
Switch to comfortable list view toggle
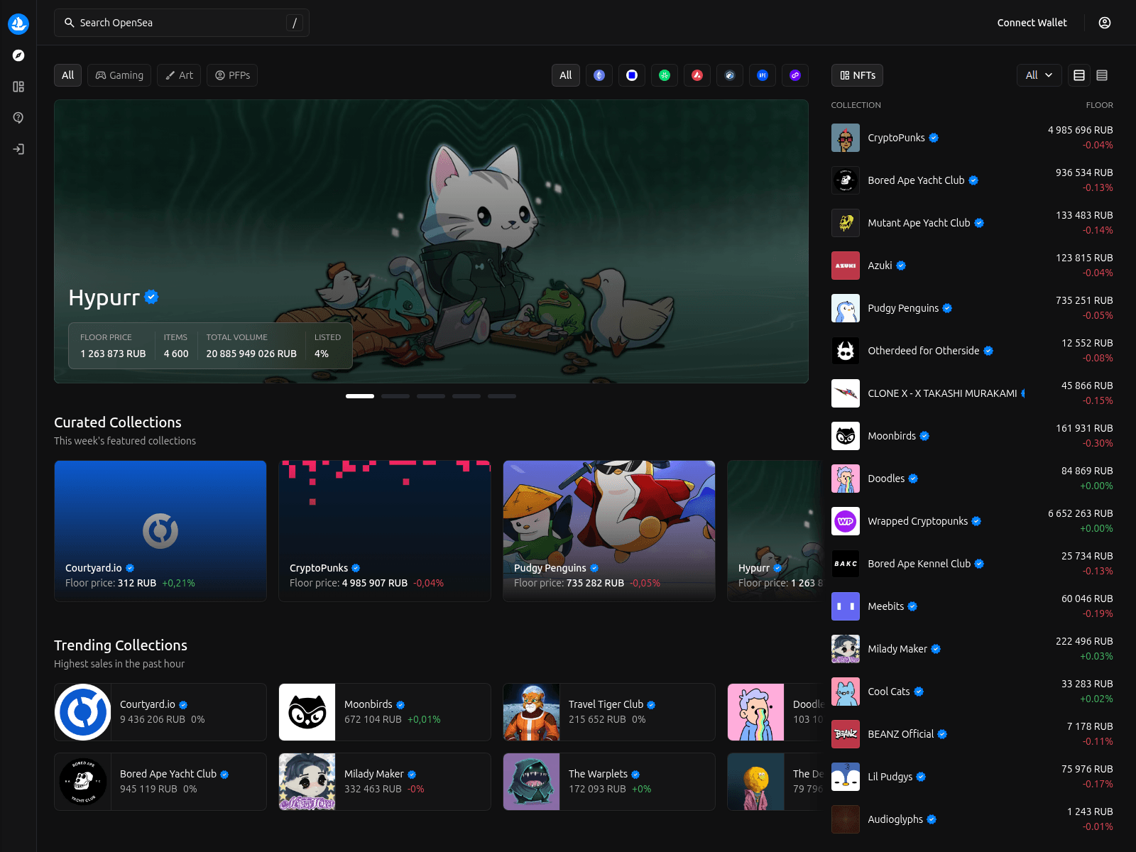pos(1079,75)
